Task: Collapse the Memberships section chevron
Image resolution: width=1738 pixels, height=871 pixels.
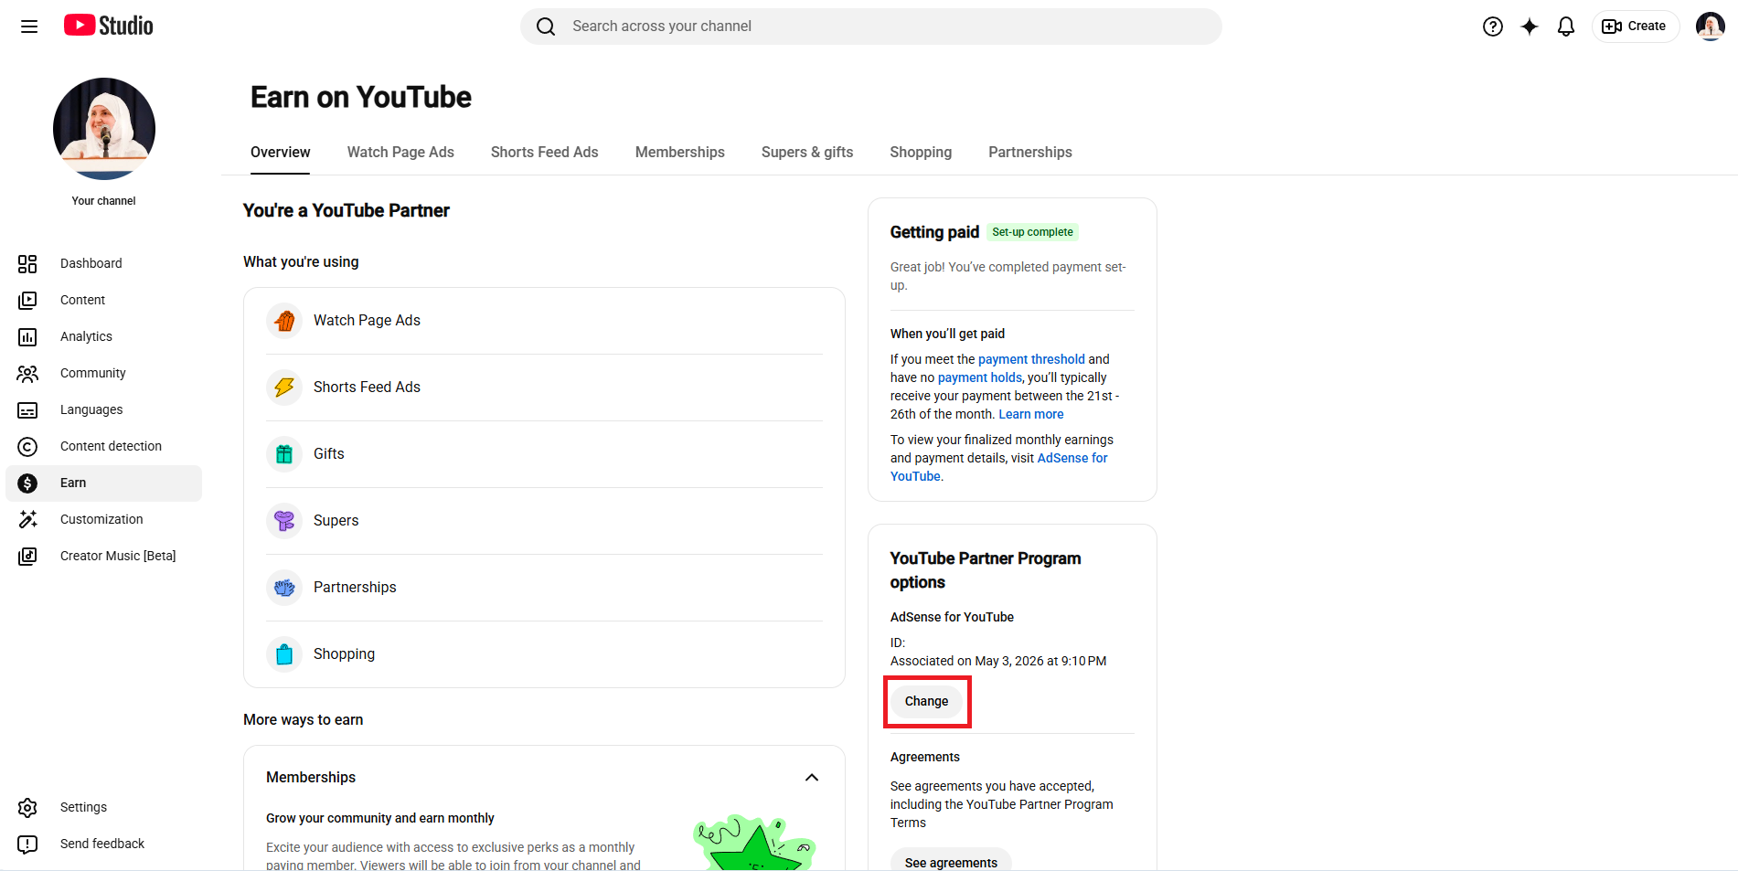Action: 812,777
